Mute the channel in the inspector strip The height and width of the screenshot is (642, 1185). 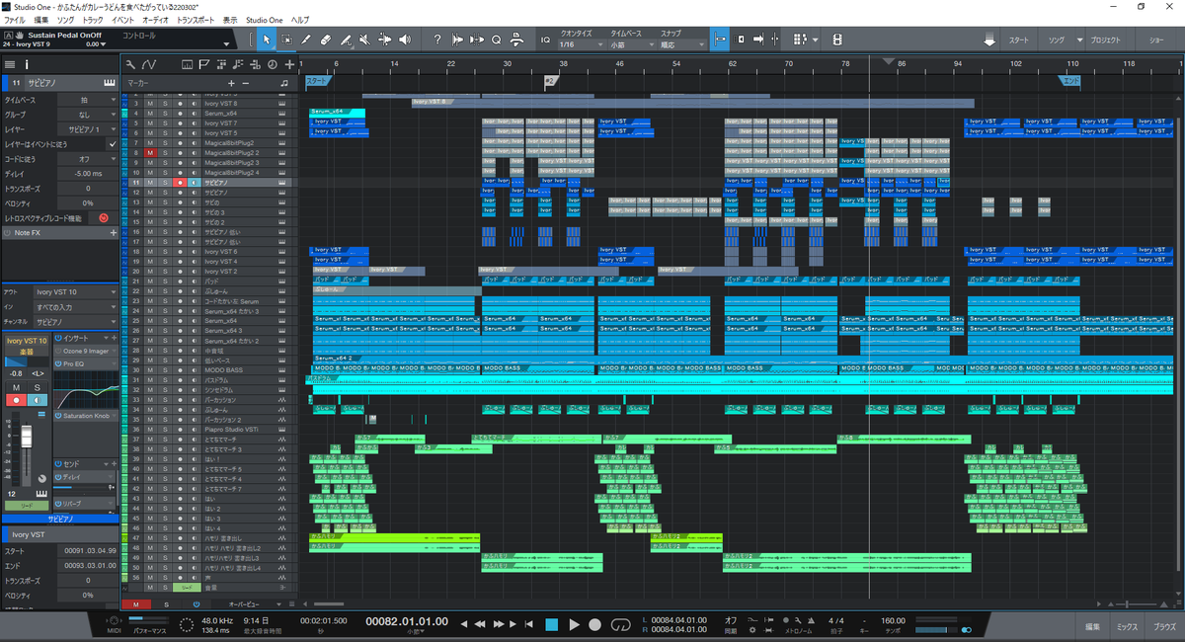17,388
